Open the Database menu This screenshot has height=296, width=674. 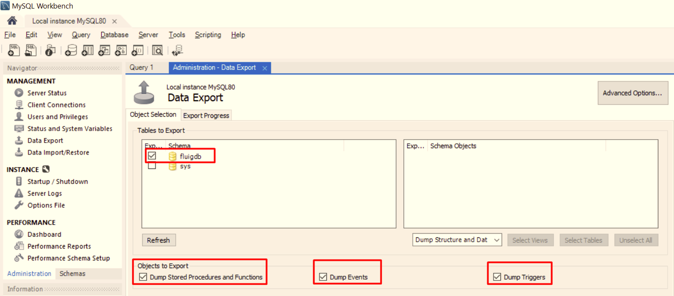114,35
